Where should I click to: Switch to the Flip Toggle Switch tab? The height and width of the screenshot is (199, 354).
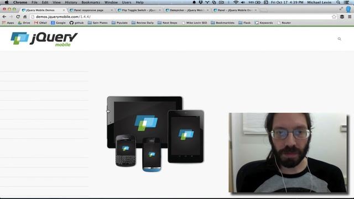139,10
